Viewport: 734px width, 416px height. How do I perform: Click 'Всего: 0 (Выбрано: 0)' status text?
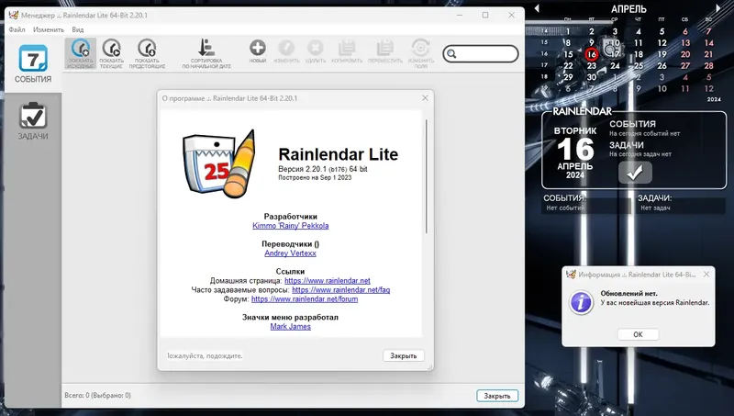(x=98, y=396)
